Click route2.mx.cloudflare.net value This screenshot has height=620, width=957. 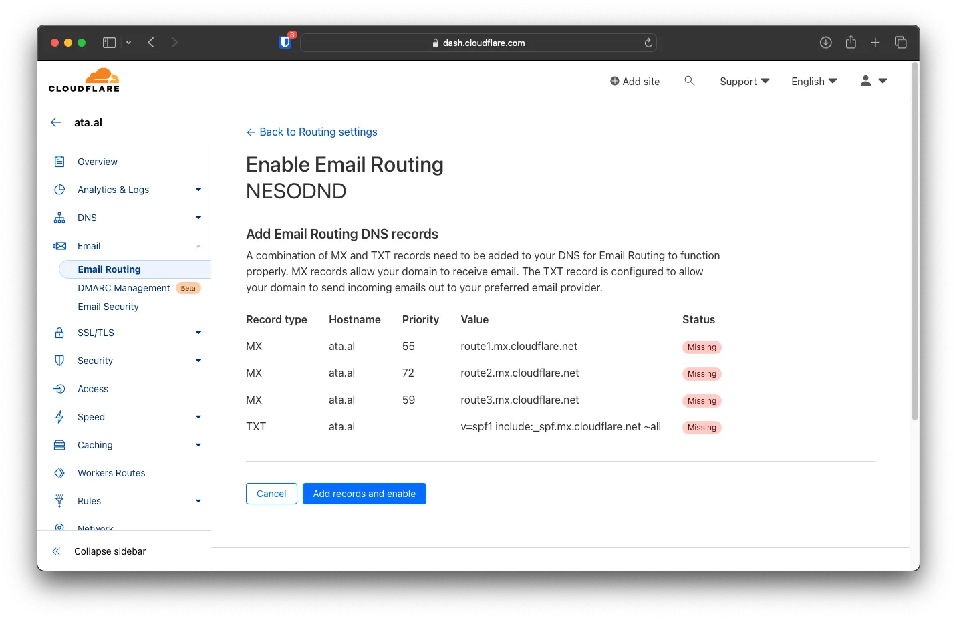click(x=519, y=373)
